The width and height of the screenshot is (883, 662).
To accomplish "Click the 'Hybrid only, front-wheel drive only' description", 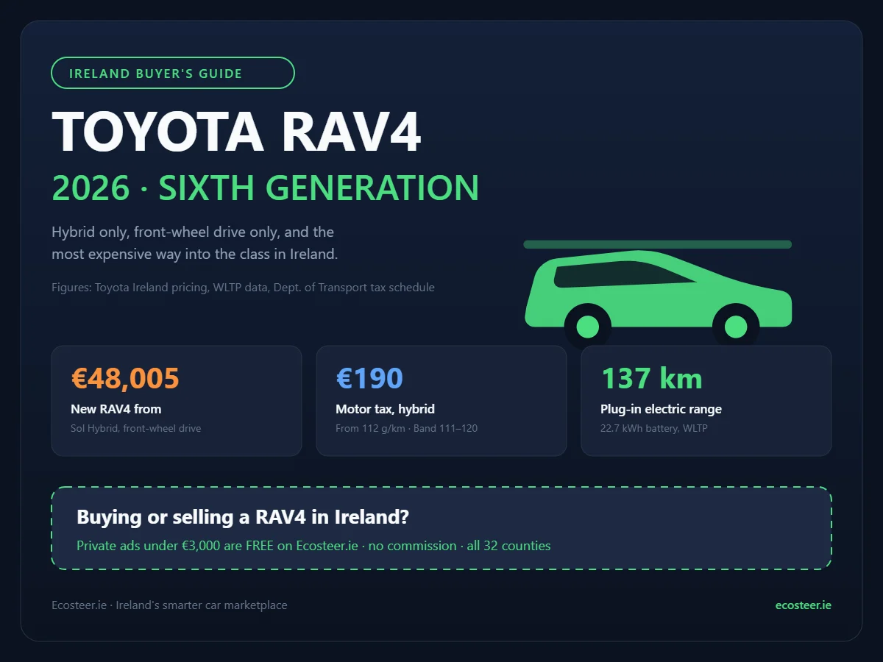I will [195, 243].
